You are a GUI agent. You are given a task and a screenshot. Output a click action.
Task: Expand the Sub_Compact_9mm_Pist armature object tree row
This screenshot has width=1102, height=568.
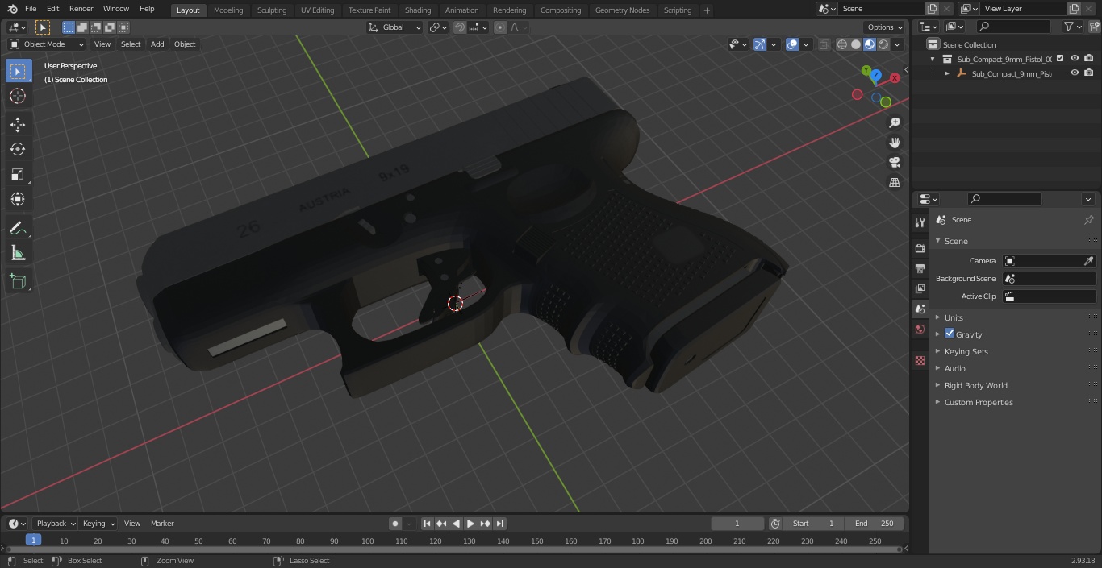click(x=947, y=73)
